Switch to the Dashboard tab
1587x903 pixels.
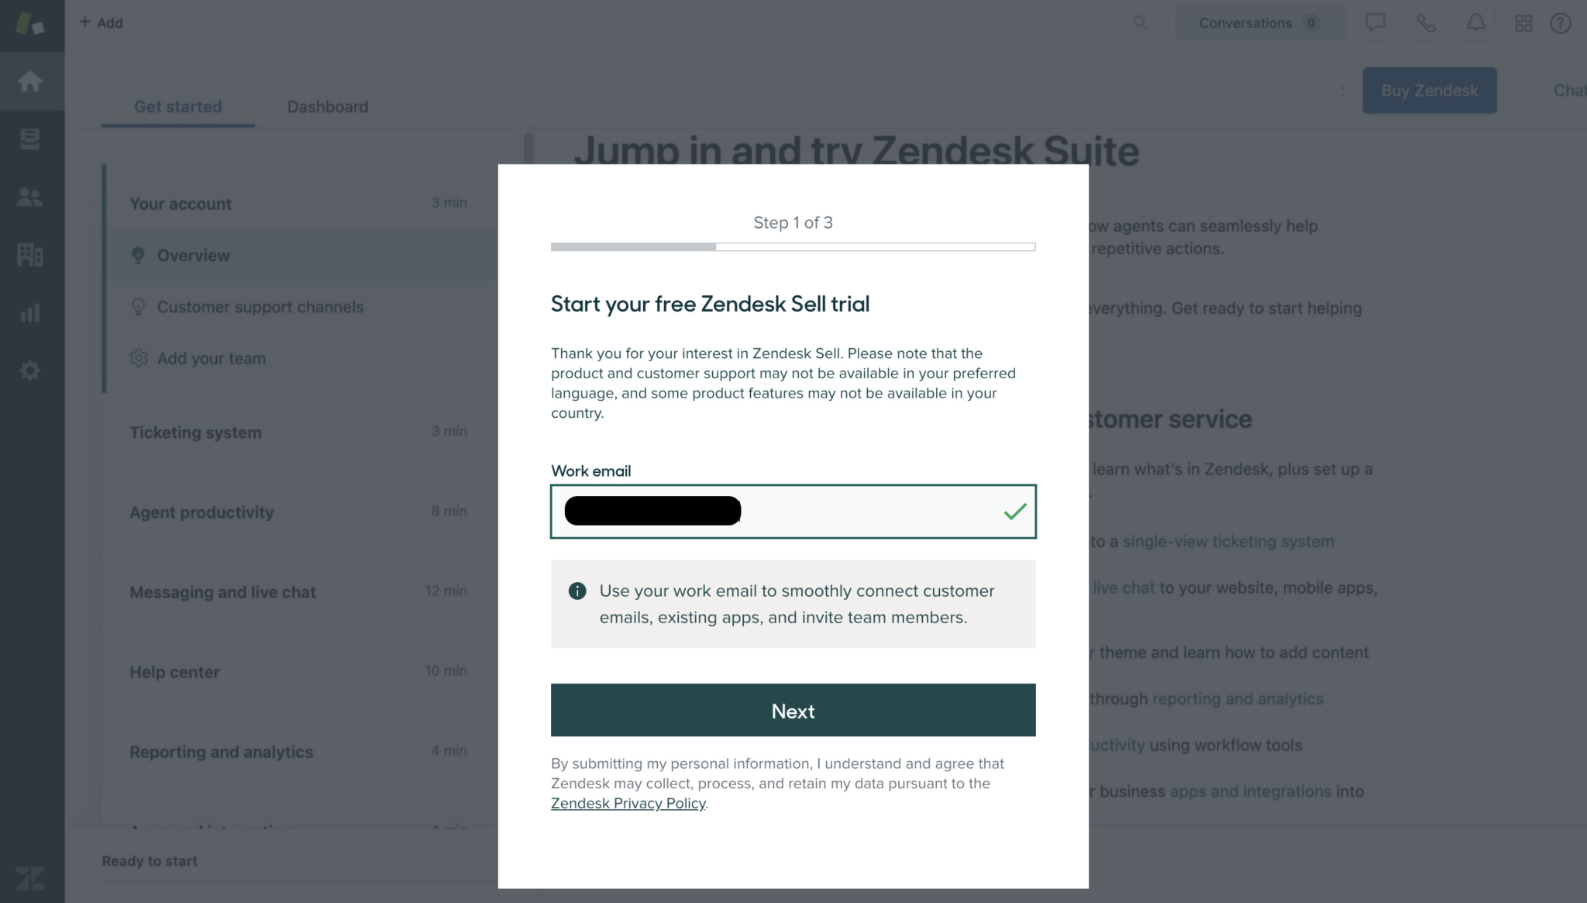coord(327,106)
